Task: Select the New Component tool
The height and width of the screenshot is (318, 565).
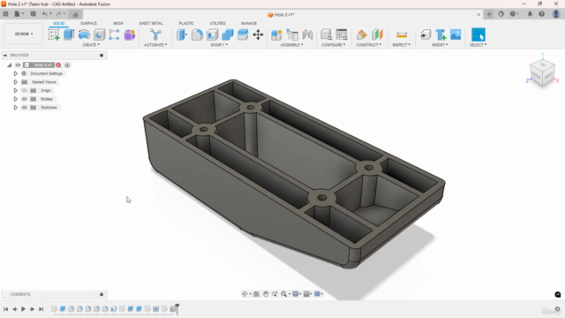Action: [x=276, y=34]
